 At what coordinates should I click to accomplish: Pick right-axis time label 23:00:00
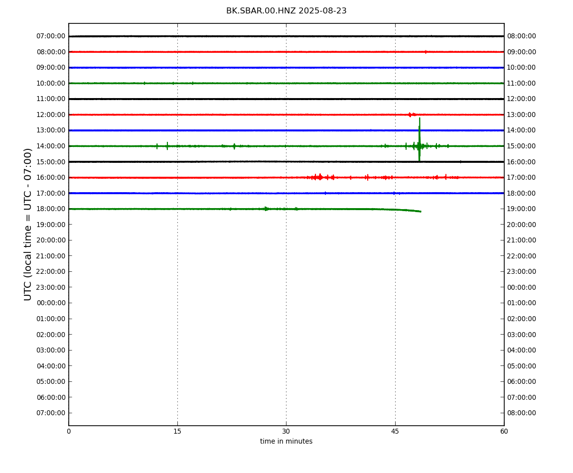[x=522, y=272]
